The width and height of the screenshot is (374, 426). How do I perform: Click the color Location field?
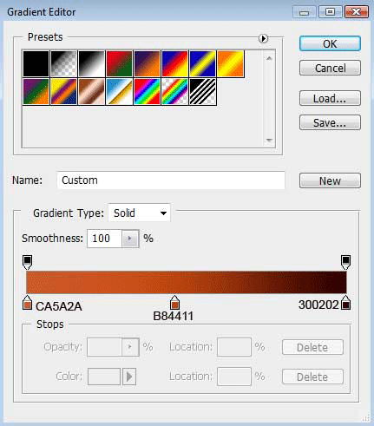234,377
